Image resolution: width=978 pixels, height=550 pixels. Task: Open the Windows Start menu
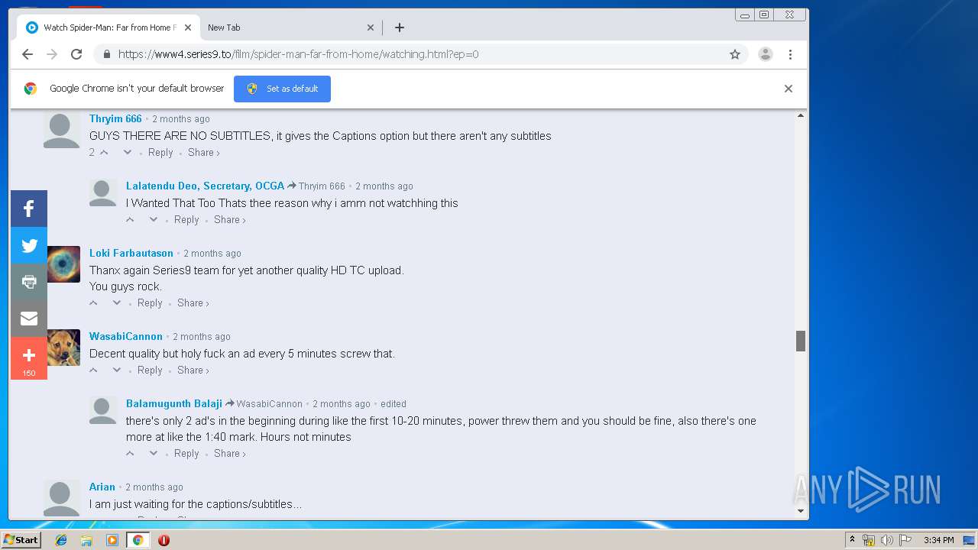[x=21, y=540]
